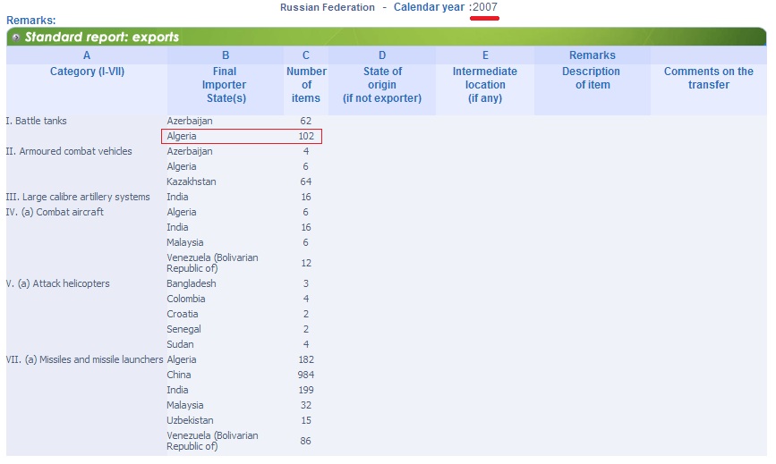776x464 pixels.
Task: Select the Final Importer State(s) column header
Action: point(225,85)
